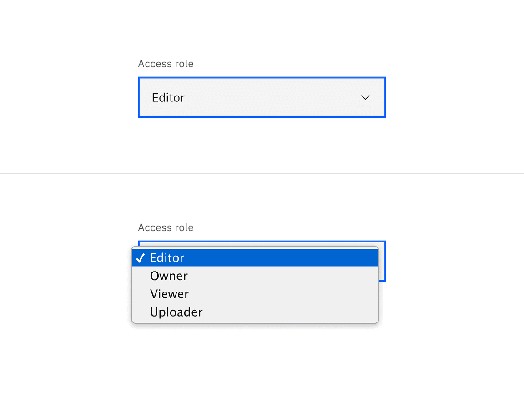This screenshot has width=524, height=393.
Task: Click the check icon marking the selected option
Action: pyautogui.click(x=141, y=257)
